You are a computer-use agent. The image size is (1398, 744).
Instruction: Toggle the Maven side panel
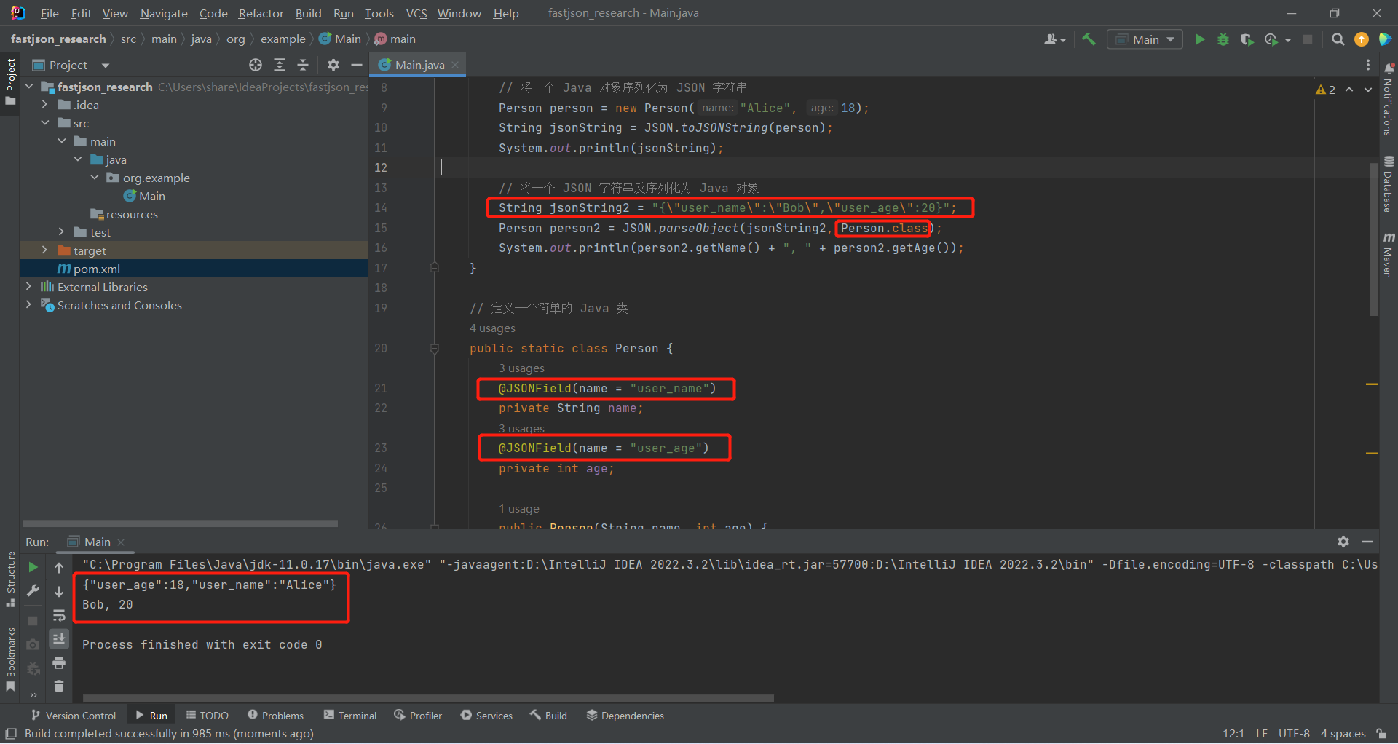pos(1388,255)
